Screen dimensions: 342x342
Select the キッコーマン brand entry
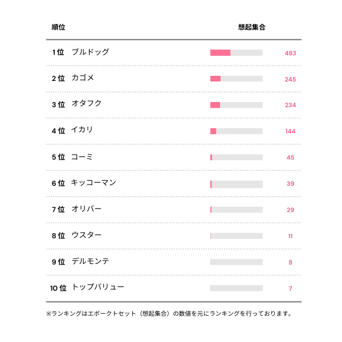click(x=93, y=183)
